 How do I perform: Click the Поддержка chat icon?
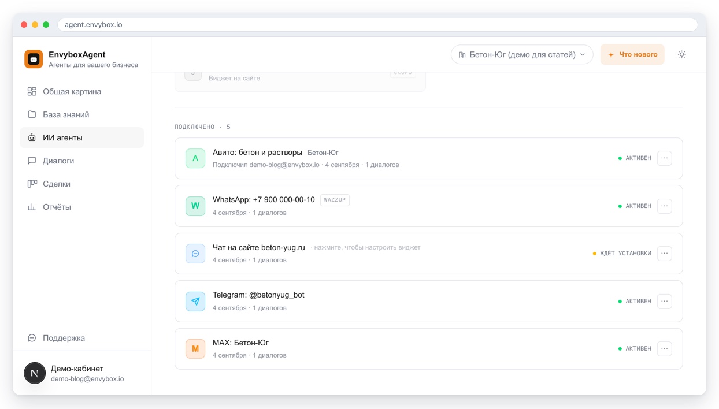pos(32,338)
